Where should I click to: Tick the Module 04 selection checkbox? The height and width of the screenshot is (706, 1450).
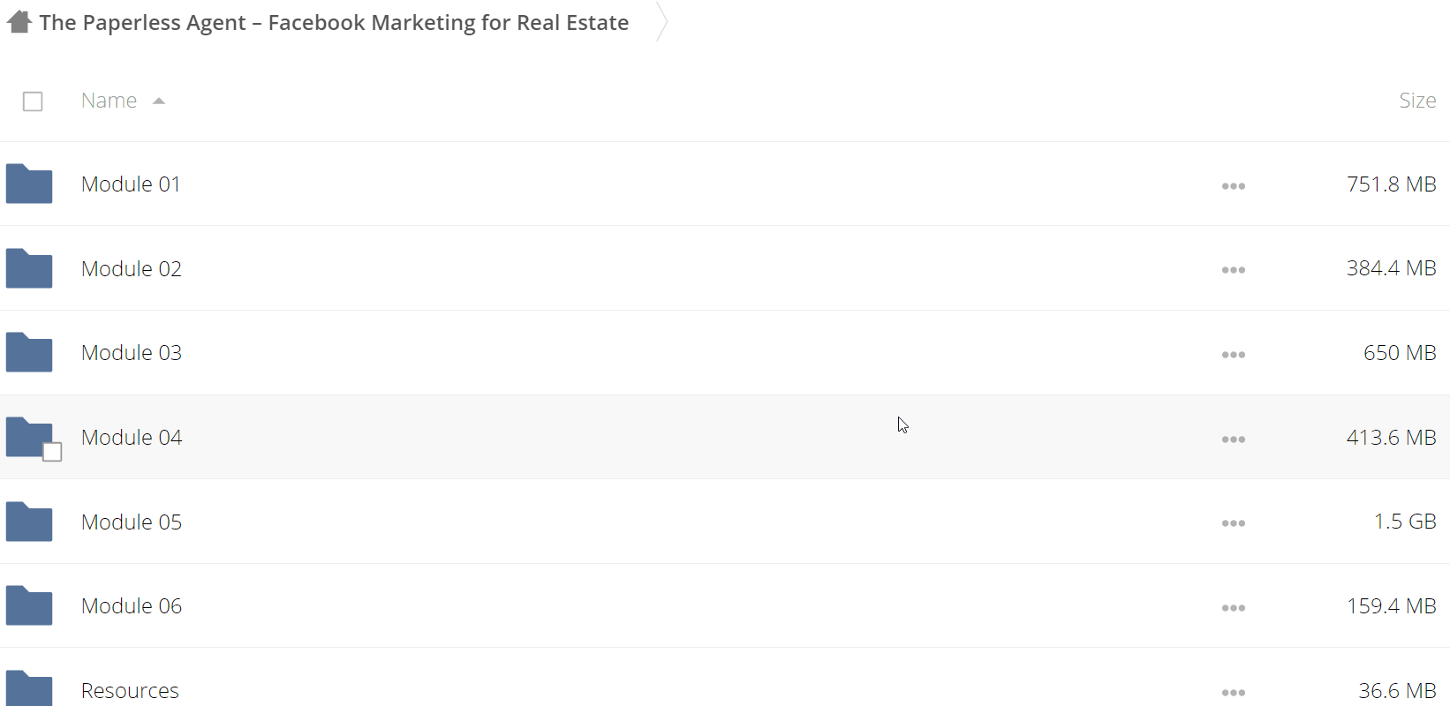click(x=52, y=452)
